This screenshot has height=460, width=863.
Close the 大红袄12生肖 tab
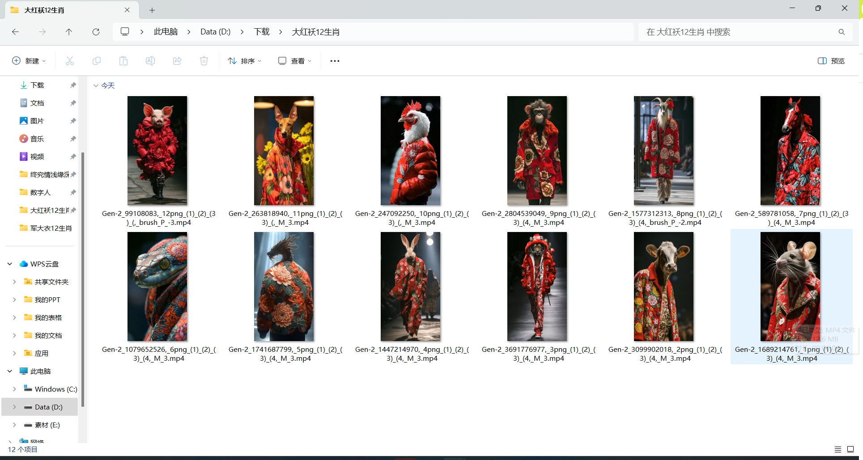click(127, 10)
